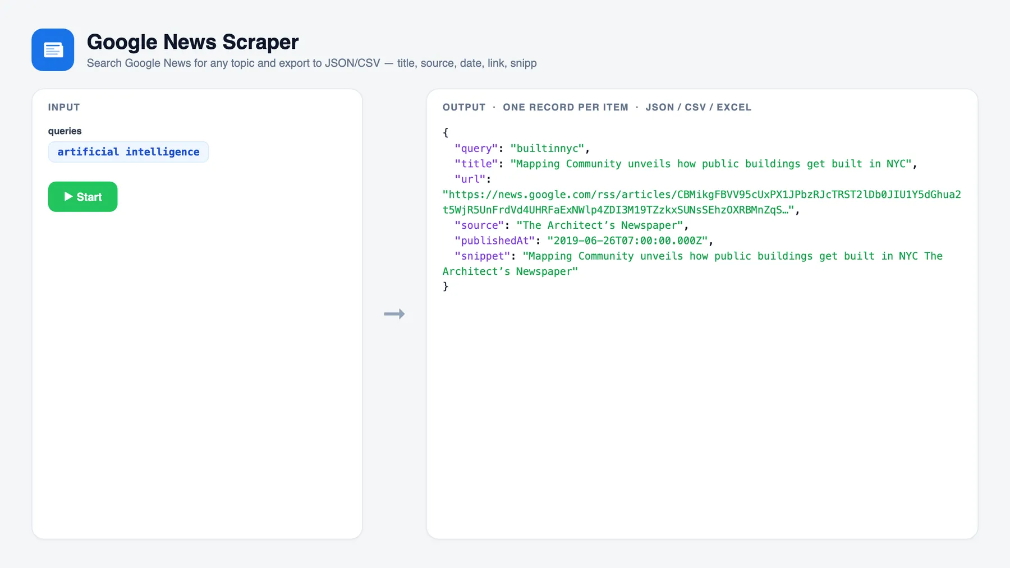
Task: Click the green Start button
Action: (x=82, y=197)
